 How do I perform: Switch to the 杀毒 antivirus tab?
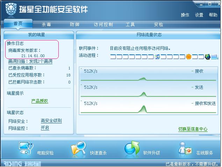46,25
